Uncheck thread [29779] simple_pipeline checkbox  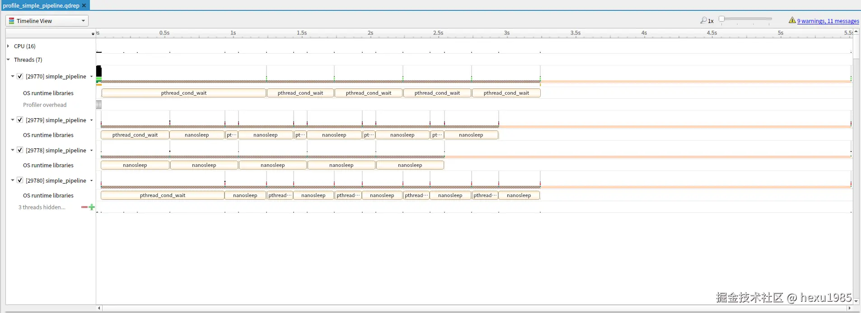pyautogui.click(x=20, y=120)
